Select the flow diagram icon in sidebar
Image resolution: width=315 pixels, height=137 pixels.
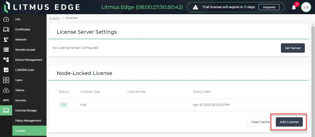pos(6,60)
